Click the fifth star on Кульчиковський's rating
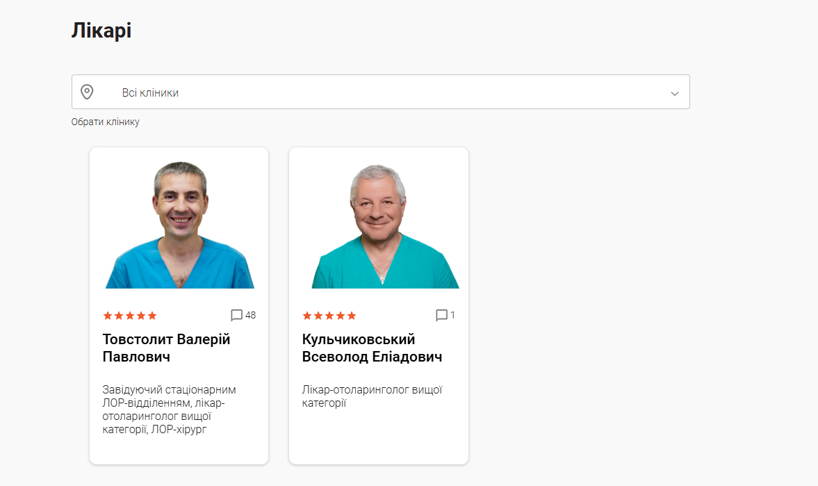This screenshot has height=486, width=818. click(x=352, y=315)
